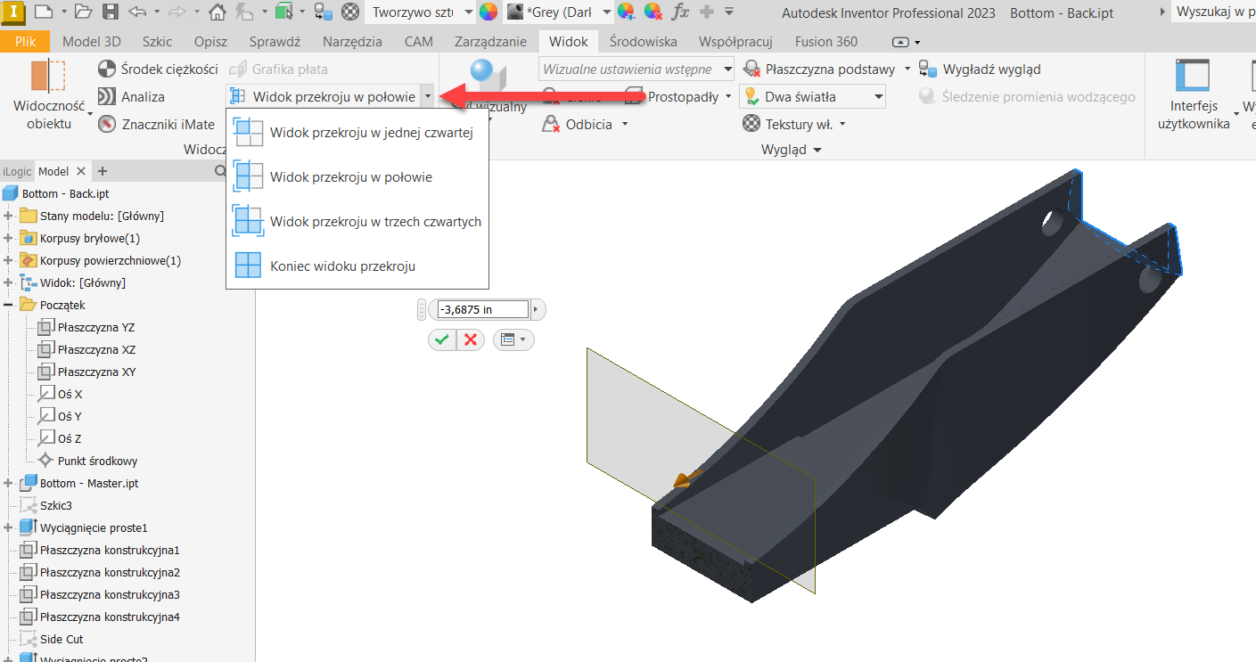This screenshot has width=1256, height=662.
Task: Click the section offset value field
Action: (x=480, y=310)
